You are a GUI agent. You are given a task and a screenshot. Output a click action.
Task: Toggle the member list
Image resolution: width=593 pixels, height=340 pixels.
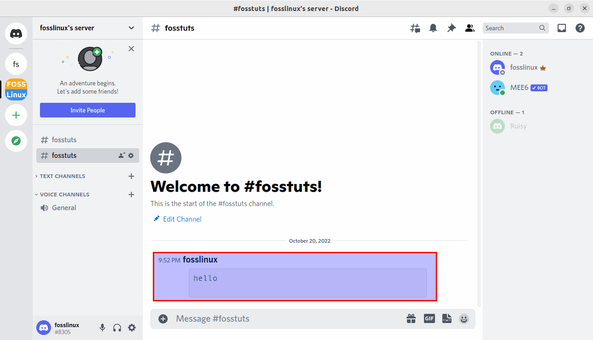469,28
